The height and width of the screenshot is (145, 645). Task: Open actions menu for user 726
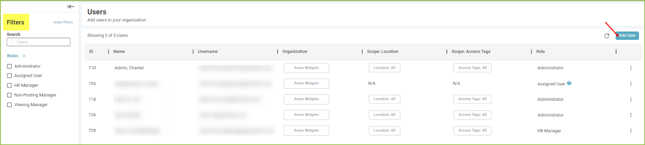click(x=631, y=115)
